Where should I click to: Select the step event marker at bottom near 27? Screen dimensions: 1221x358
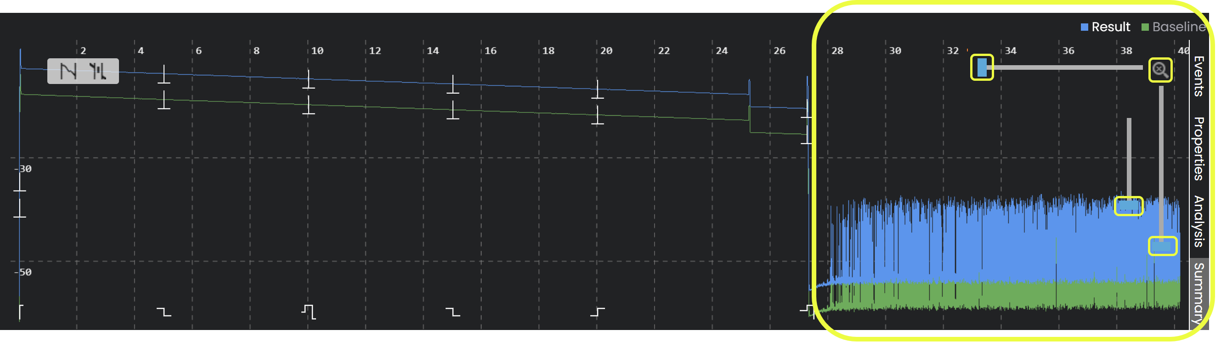point(807,312)
